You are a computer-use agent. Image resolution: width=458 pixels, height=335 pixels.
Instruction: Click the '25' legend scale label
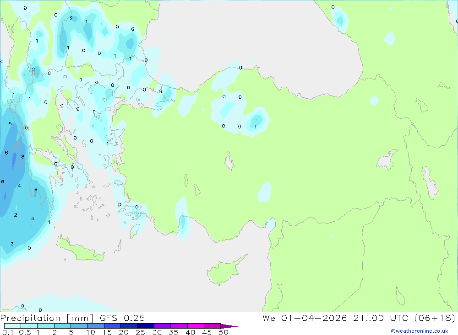coord(141,332)
